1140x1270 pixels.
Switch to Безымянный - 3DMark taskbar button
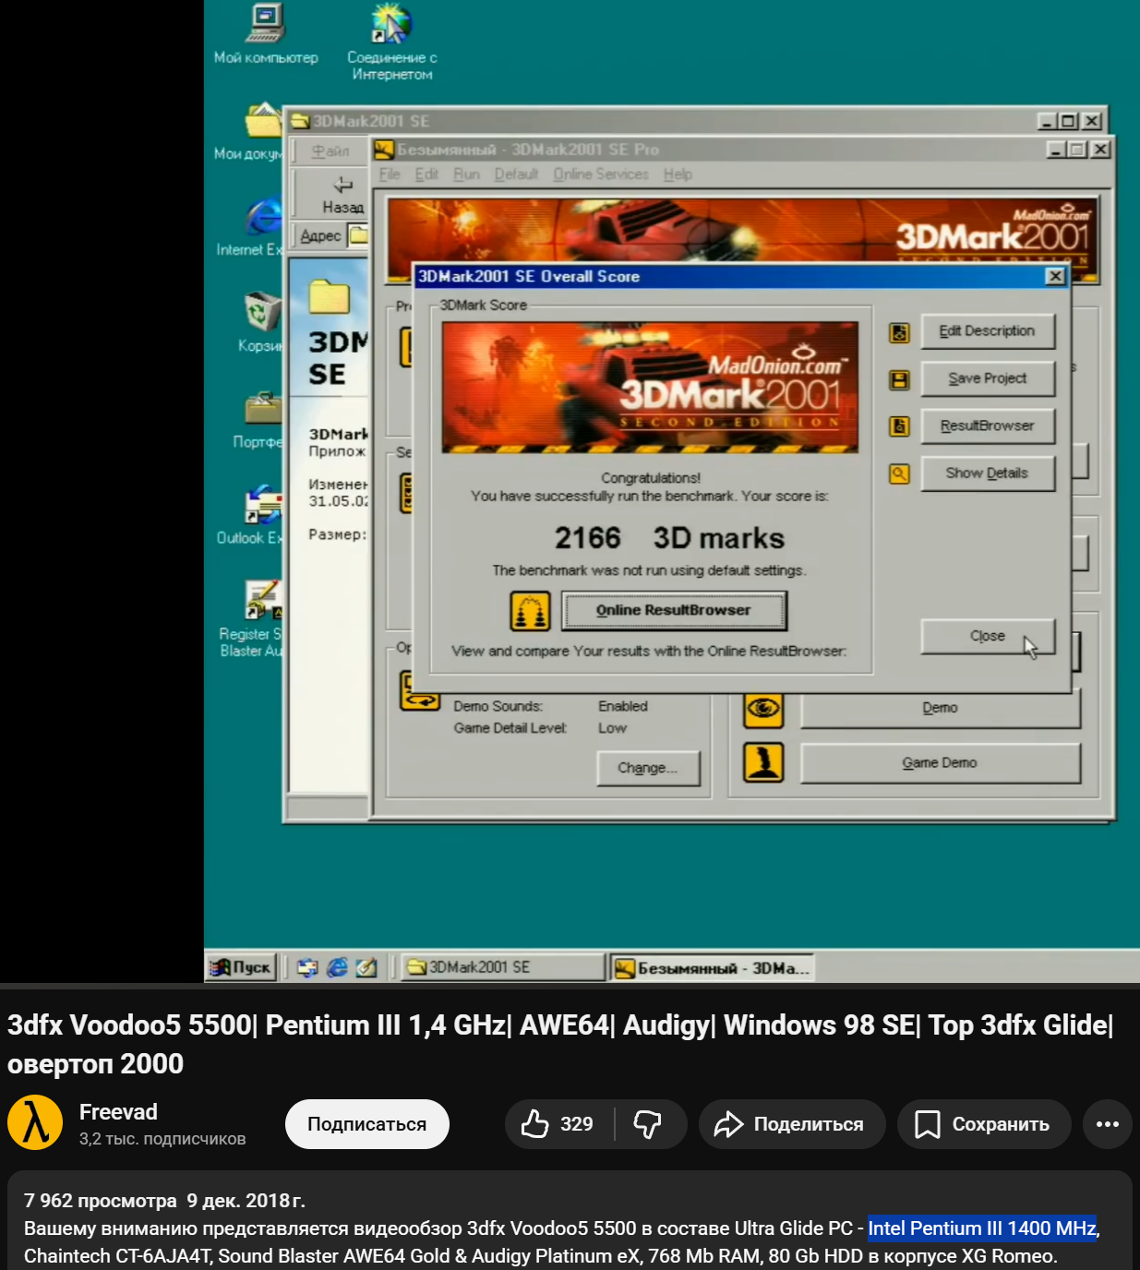pyautogui.click(x=713, y=968)
